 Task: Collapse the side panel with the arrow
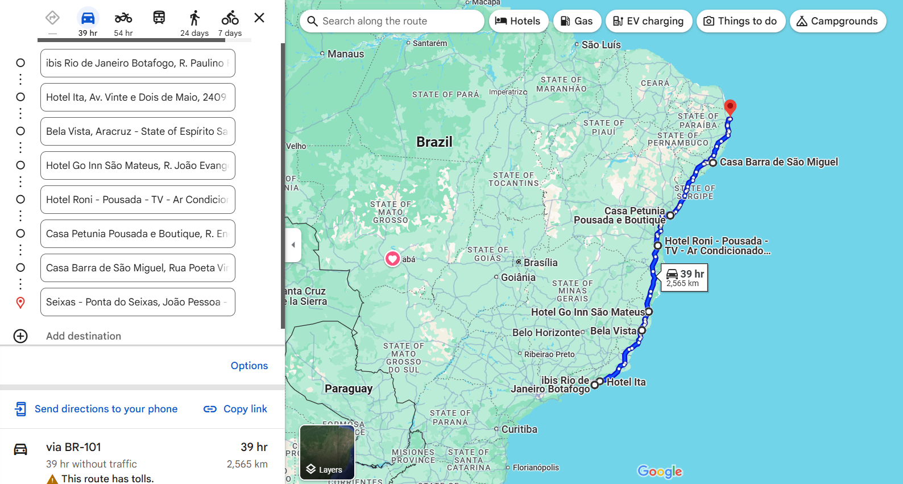(293, 245)
